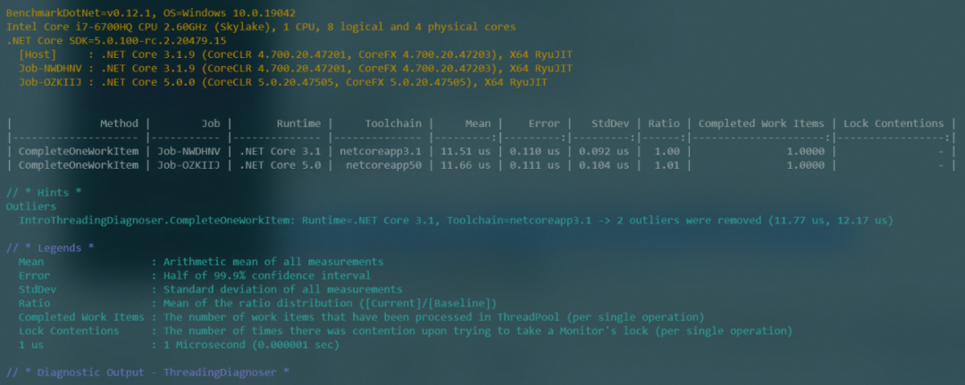Click the Hints section heading
This screenshot has height=385, width=965.
click(44, 193)
